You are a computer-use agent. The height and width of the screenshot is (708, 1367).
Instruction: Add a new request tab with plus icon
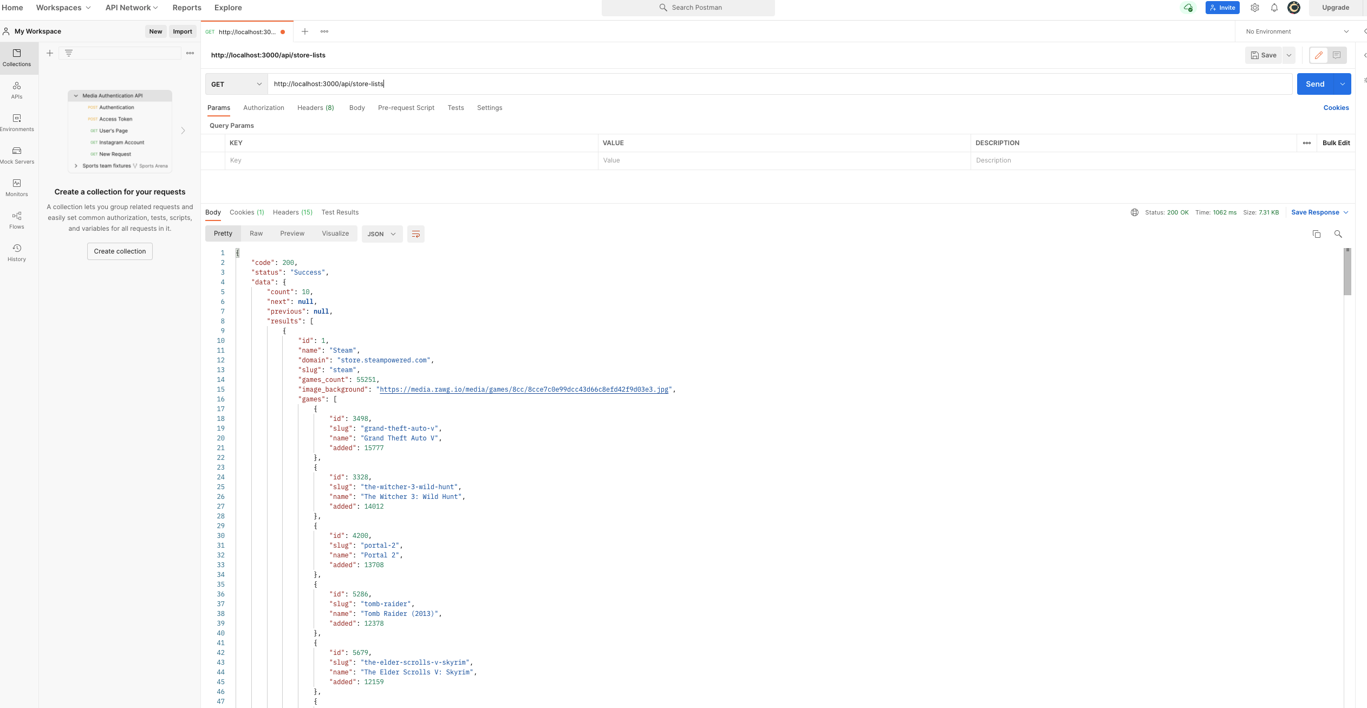click(x=305, y=31)
